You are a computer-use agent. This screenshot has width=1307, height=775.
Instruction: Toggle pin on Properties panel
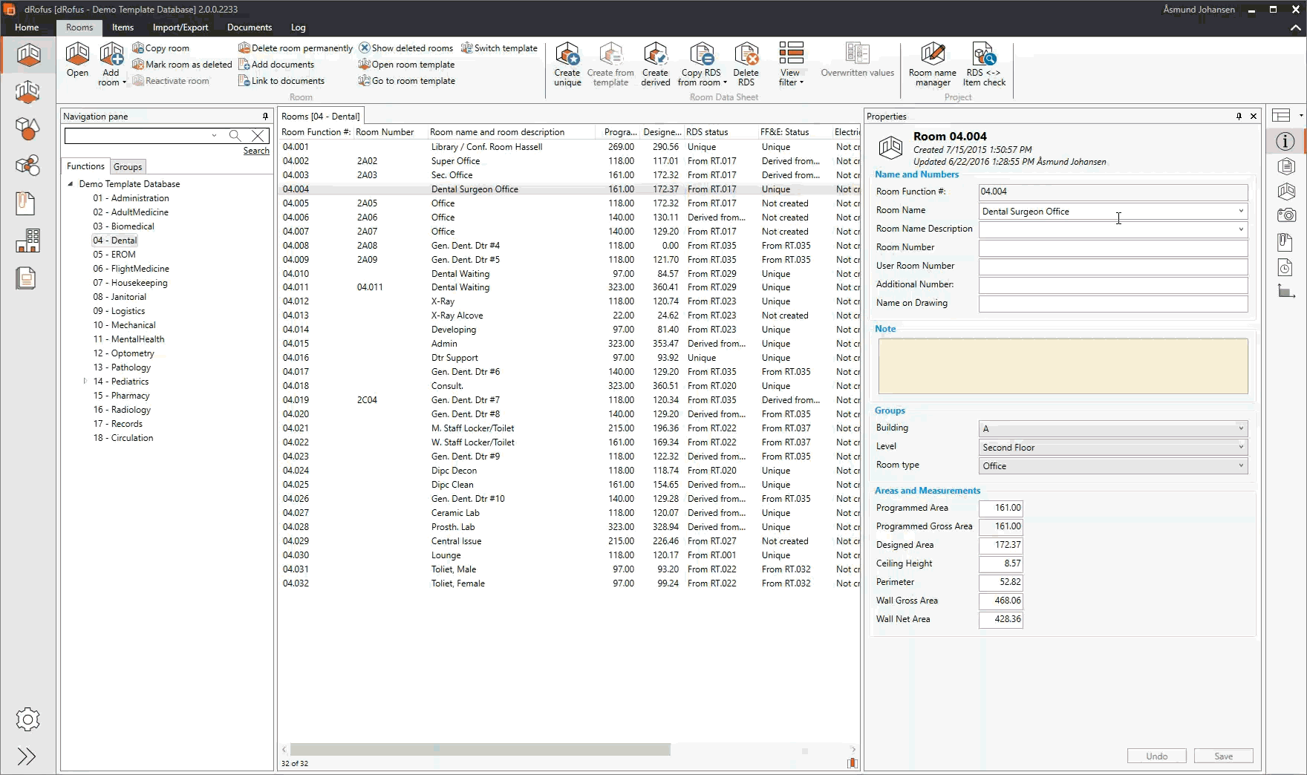tap(1239, 117)
